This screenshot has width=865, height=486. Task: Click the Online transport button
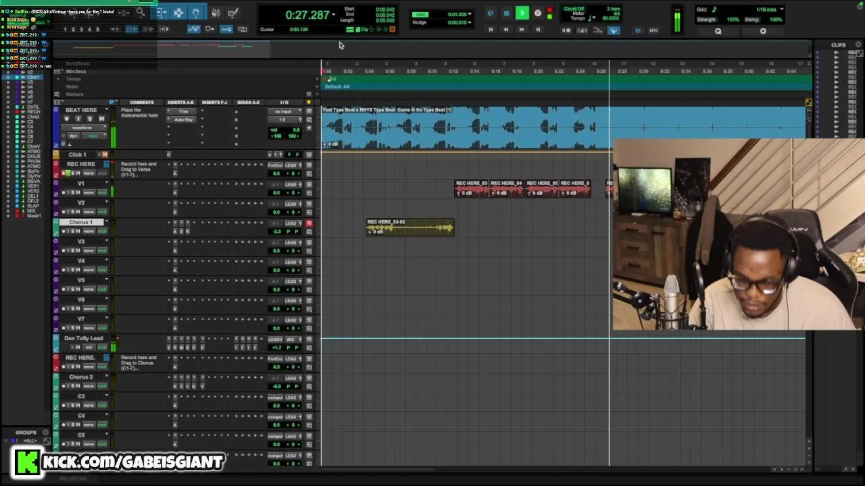(x=491, y=13)
